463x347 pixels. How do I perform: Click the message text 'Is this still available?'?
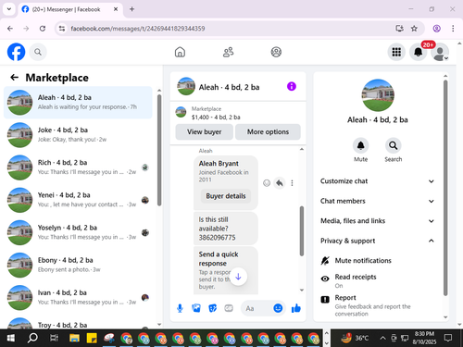(213, 224)
